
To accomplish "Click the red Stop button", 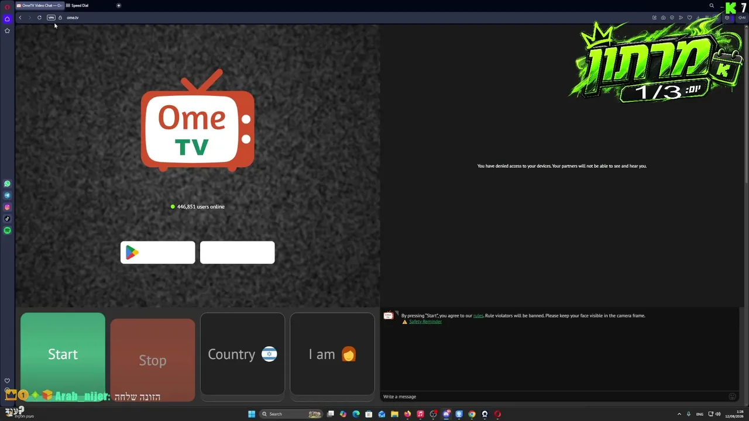I will click(x=153, y=360).
